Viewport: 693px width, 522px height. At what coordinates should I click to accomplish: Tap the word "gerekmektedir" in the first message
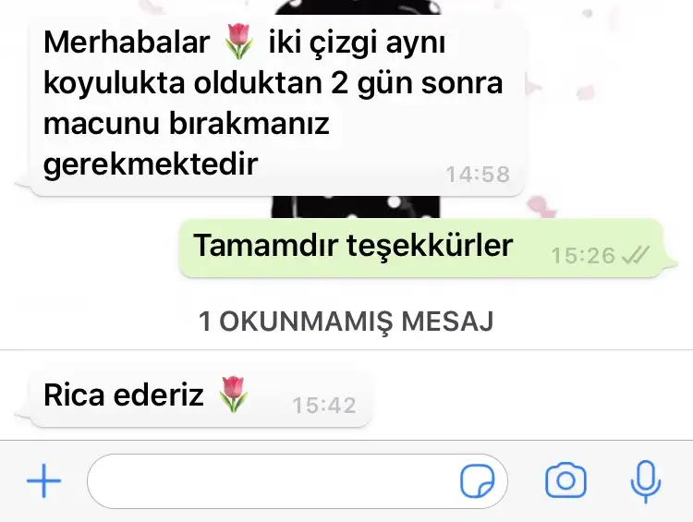[151, 164]
